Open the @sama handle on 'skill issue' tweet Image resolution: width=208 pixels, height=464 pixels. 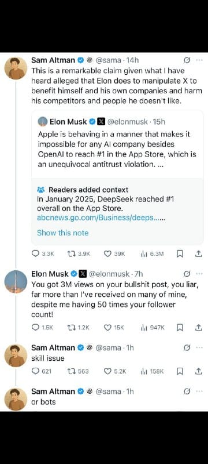[x=108, y=347]
